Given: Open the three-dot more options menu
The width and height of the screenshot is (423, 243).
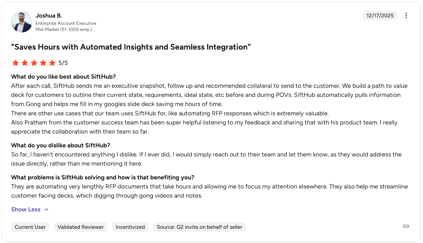Looking at the screenshot, I should [406, 16].
